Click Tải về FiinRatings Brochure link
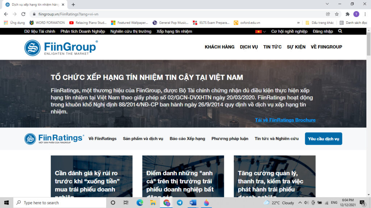The width and height of the screenshot is (371, 208). click(x=285, y=120)
